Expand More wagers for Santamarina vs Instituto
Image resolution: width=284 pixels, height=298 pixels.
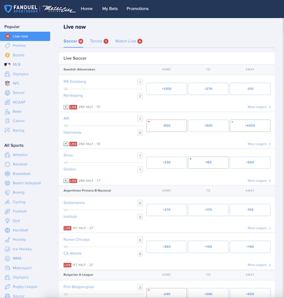[259, 228]
